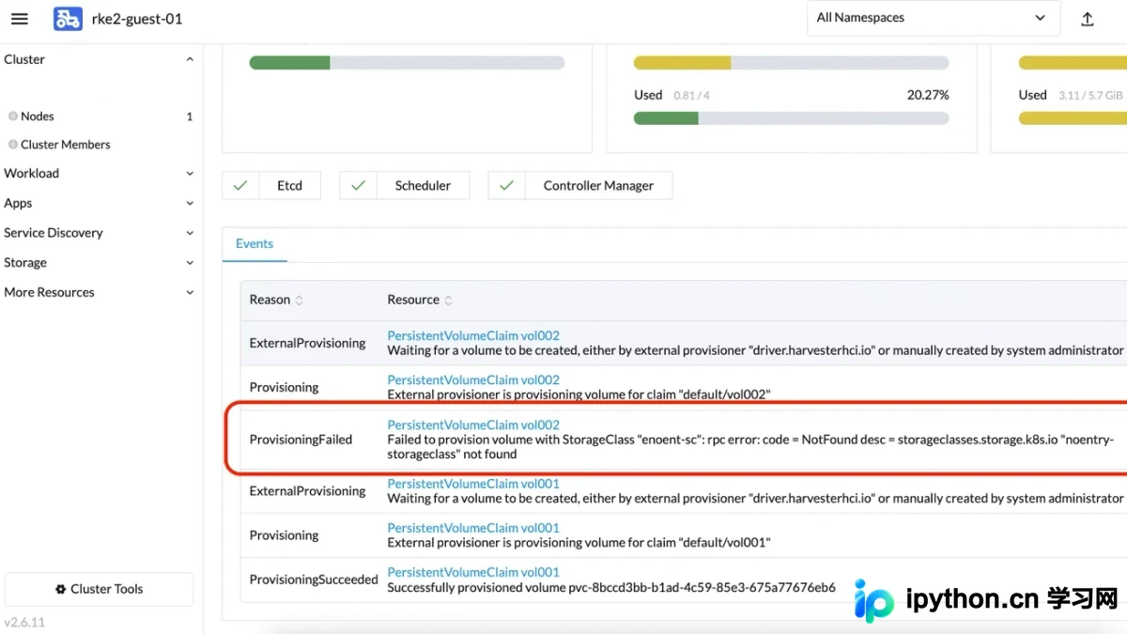Click the Nodes count badge 1
Screen dimensions: 1127x634
pyautogui.click(x=190, y=116)
